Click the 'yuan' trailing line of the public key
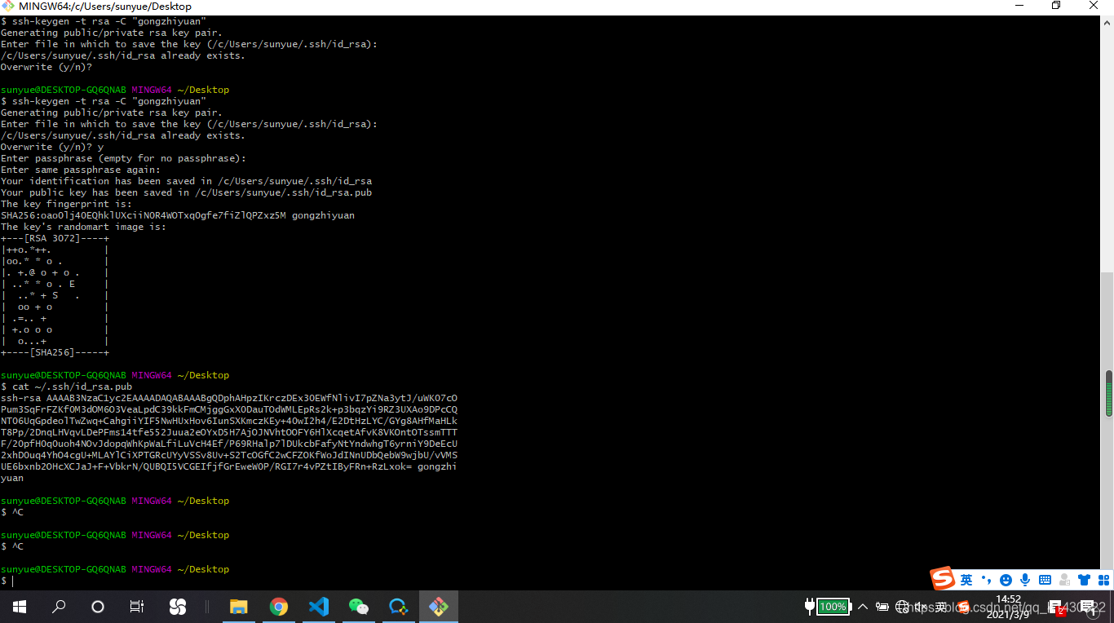Screen dimensions: 1114x623 [x=12, y=478]
